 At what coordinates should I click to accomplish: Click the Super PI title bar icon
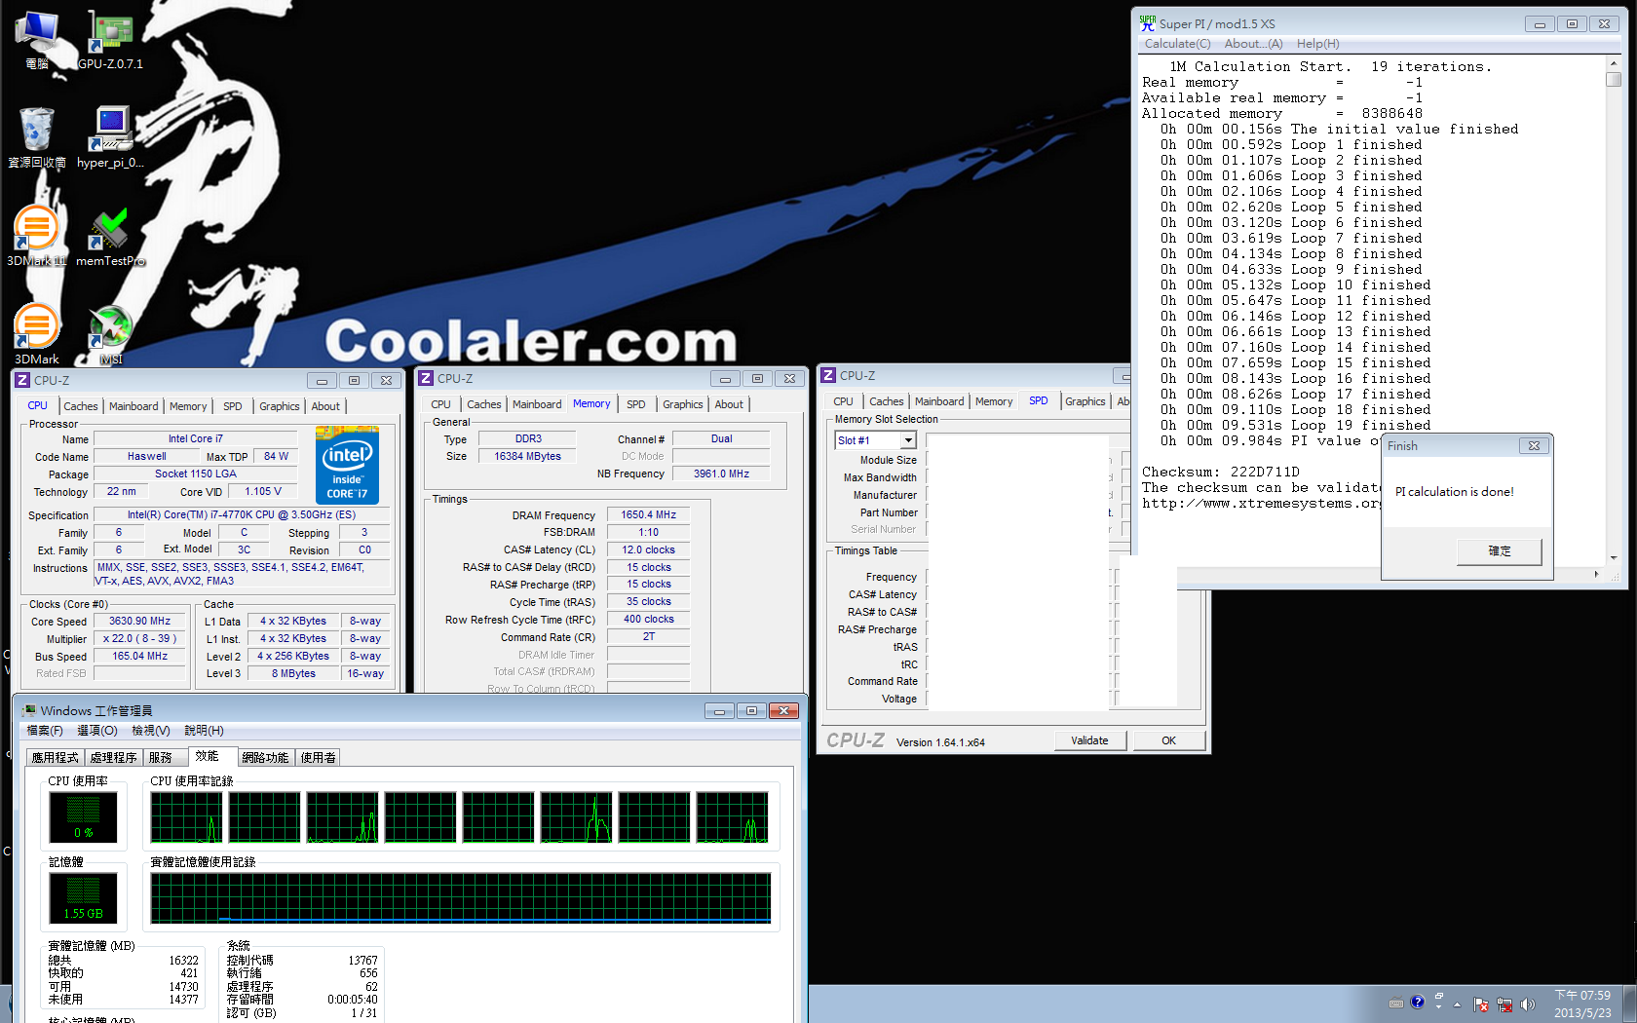[x=1148, y=22]
